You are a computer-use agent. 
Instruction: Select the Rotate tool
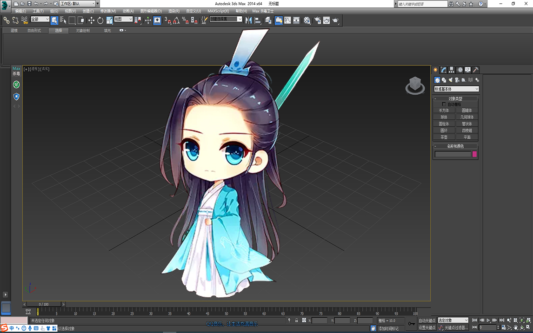100,20
